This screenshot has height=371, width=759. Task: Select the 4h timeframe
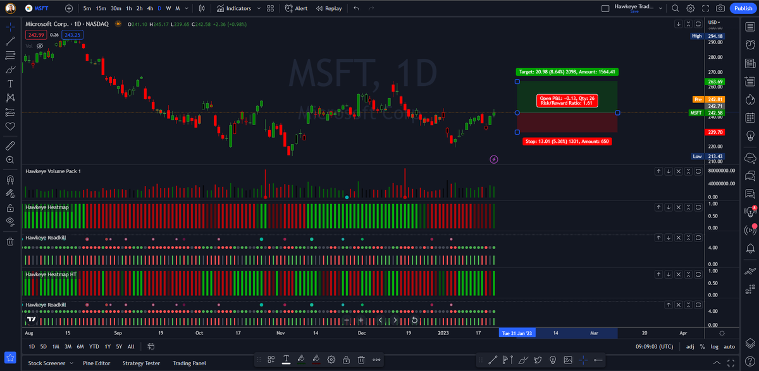tap(149, 8)
